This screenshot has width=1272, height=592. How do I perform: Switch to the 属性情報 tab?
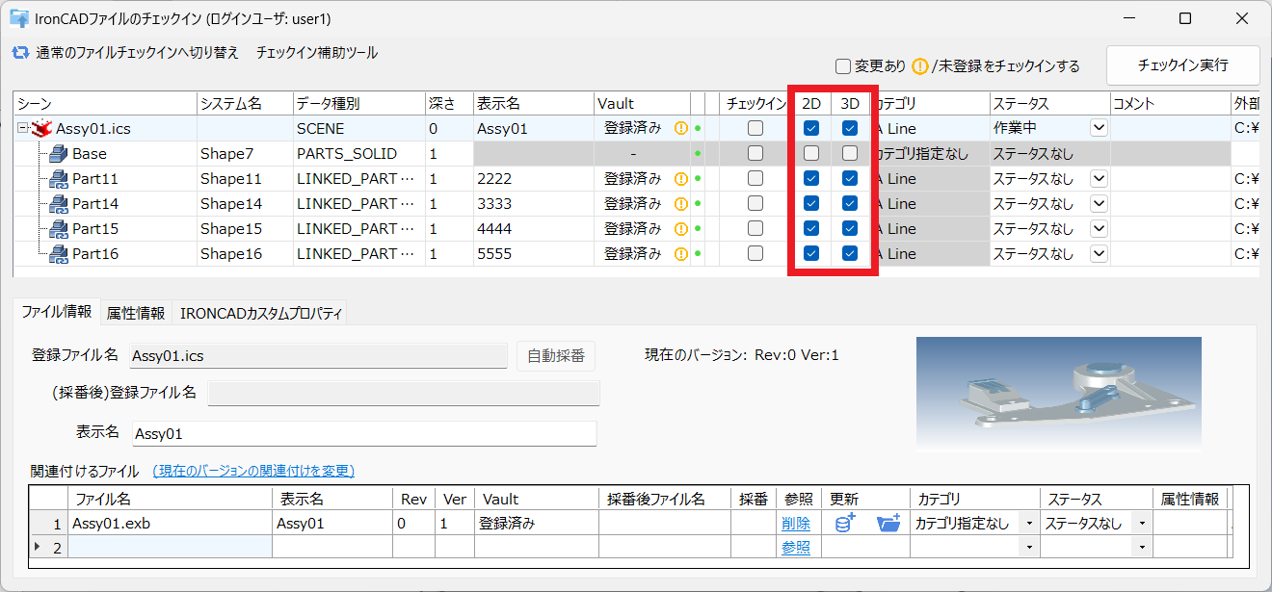click(x=134, y=312)
